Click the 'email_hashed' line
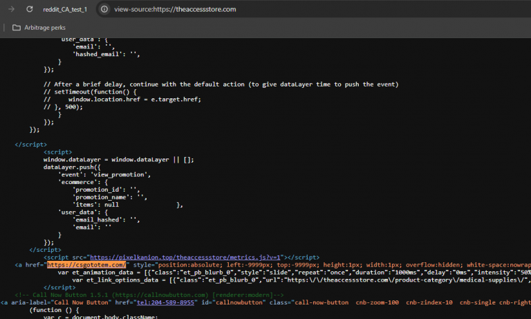The height and width of the screenshot is (319, 531). click(x=106, y=219)
